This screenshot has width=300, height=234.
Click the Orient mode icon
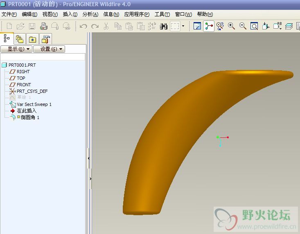[x=220, y=26]
